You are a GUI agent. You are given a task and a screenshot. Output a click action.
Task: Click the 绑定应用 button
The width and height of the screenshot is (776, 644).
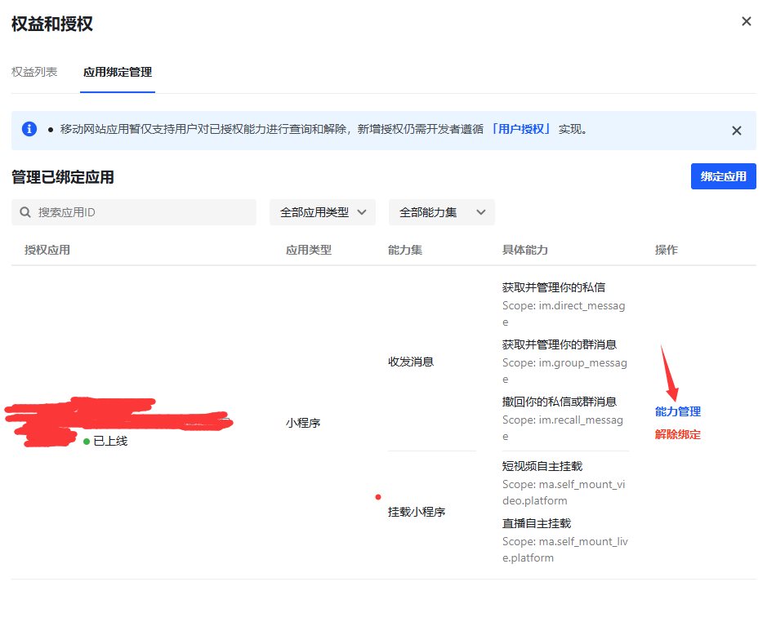click(x=723, y=176)
